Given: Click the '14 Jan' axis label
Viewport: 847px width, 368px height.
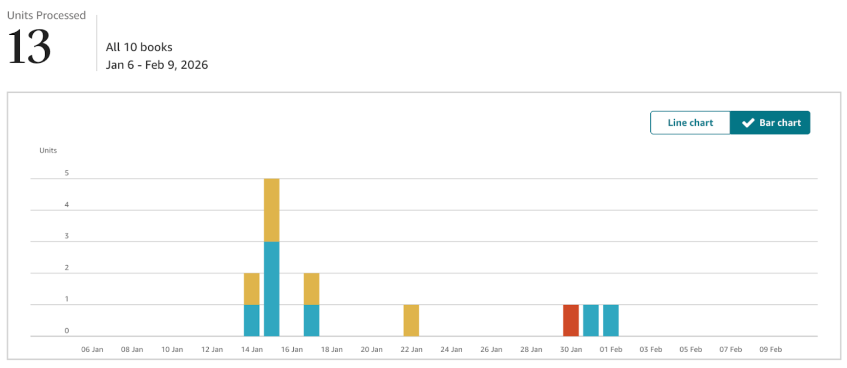Looking at the screenshot, I should click(x=252, y=349).
